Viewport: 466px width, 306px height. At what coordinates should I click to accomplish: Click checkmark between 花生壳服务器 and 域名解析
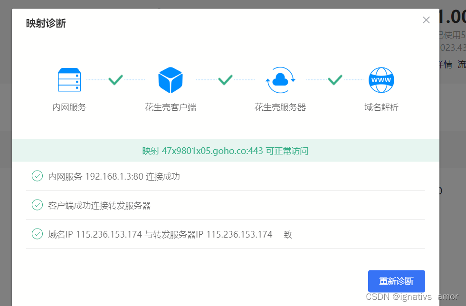point(335,80)
